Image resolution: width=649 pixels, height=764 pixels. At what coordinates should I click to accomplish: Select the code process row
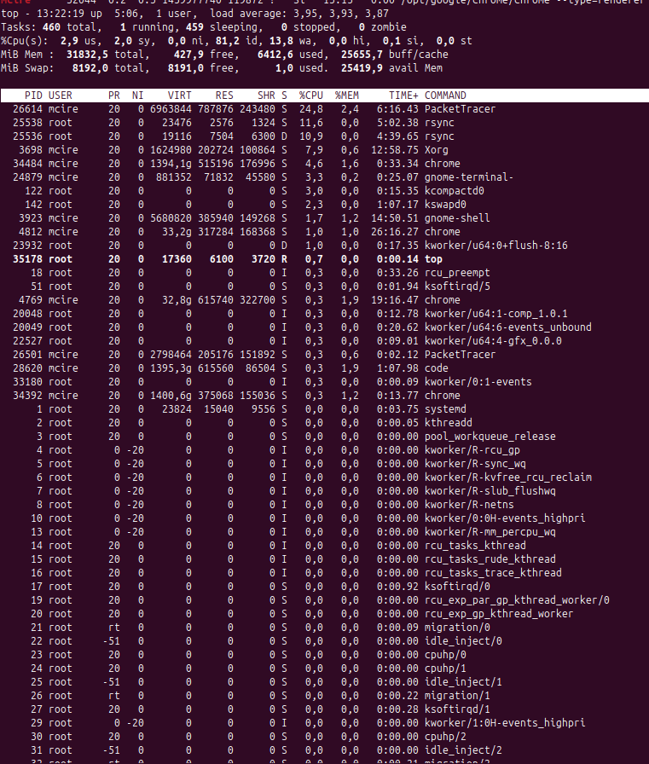(x=437, y=368)
